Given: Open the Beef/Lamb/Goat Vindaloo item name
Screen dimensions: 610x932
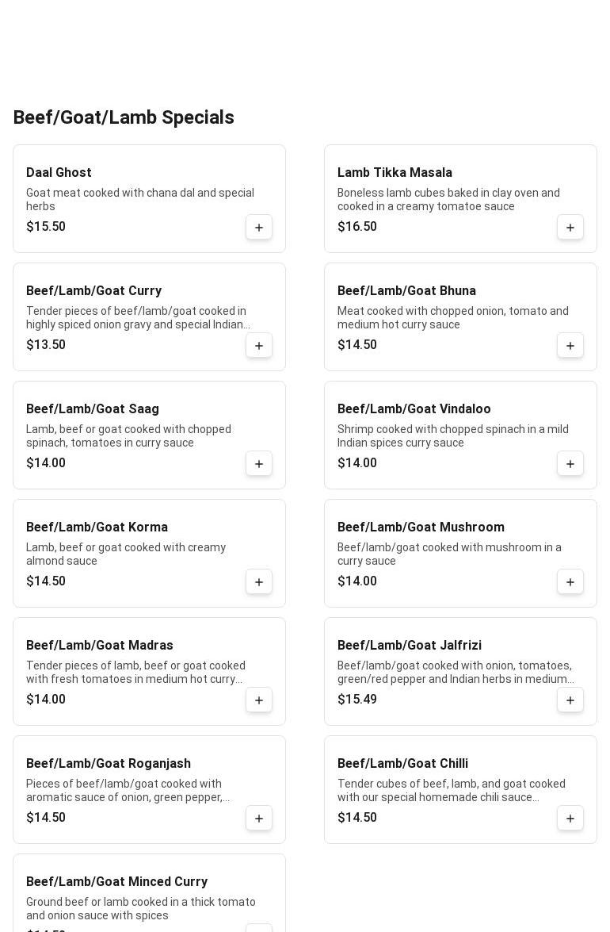Looking at the screenshot, I should [x=414, y=409].
